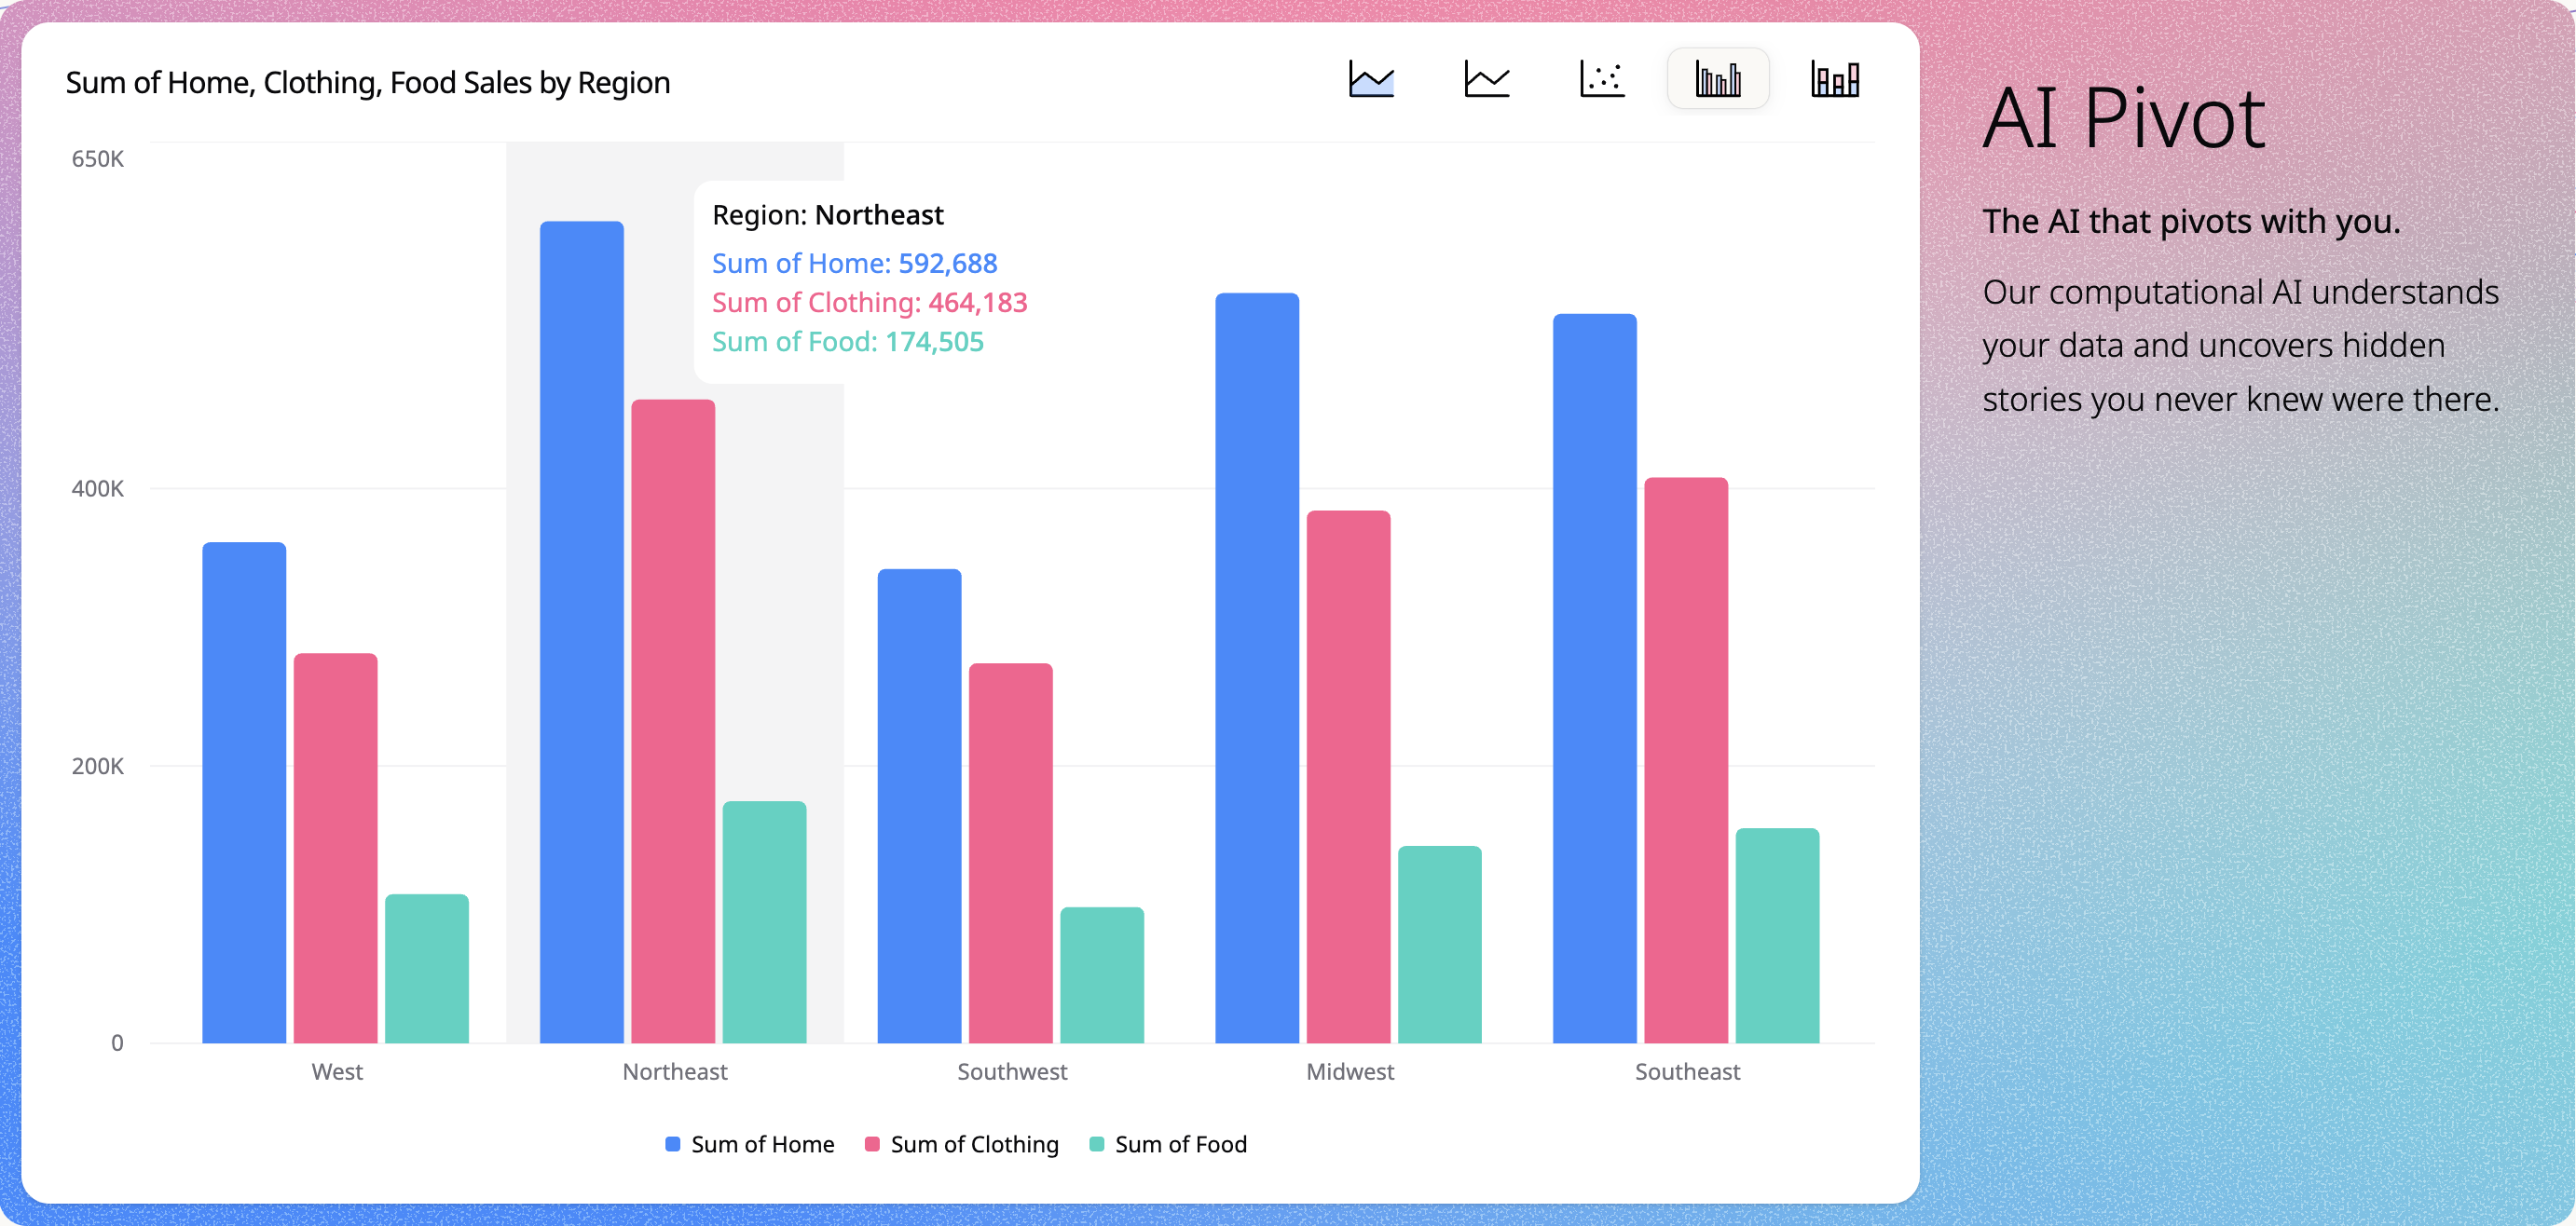Select the grouped bar chart icon
This screenshot has width=2576, height=1226.
point(1718,80)
